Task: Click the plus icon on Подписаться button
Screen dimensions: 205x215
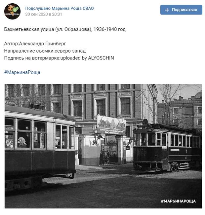Action: pyautogui.click(x=167, y=10)
